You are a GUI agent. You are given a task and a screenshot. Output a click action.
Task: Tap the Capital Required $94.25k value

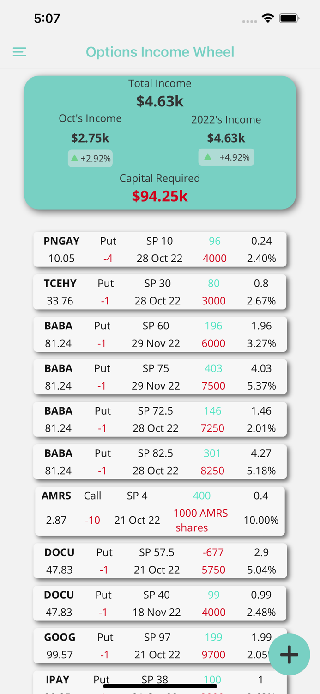click(x=160, y=196)
